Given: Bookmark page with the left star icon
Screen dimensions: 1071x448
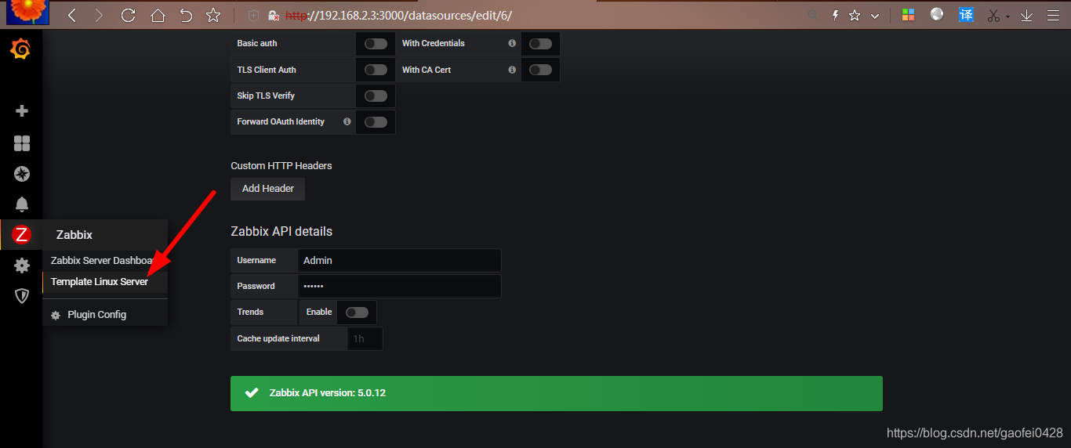Looking at the screenshot, I should [x=212, y=15].
